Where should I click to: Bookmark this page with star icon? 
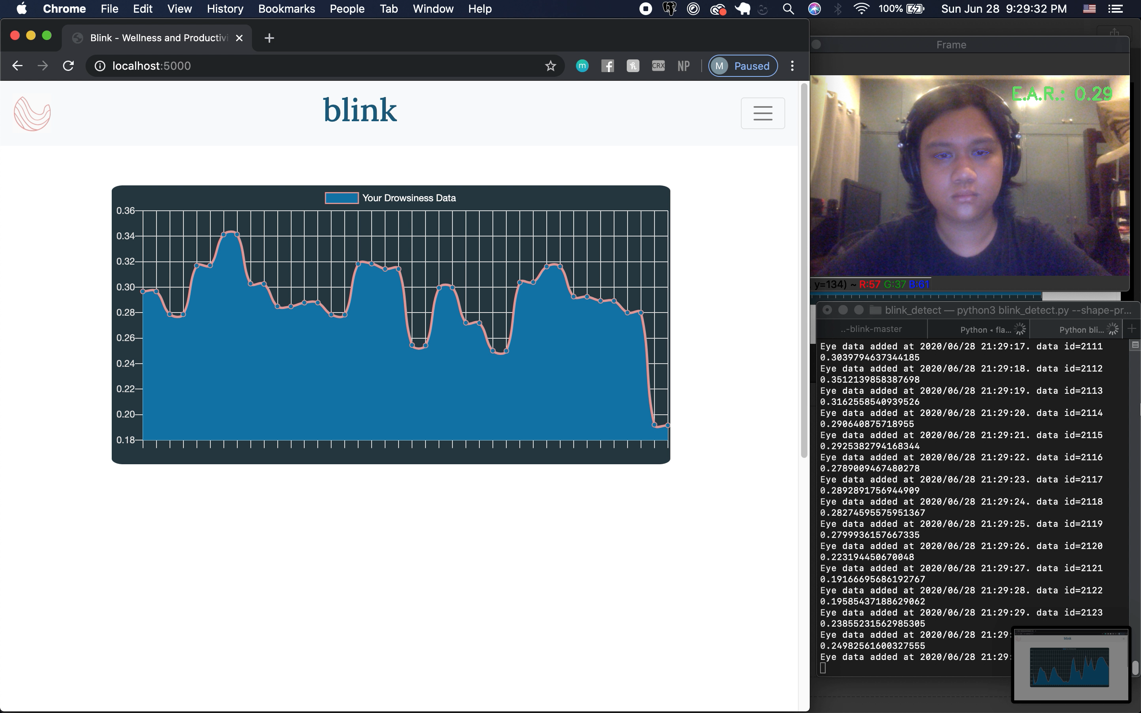550,66
